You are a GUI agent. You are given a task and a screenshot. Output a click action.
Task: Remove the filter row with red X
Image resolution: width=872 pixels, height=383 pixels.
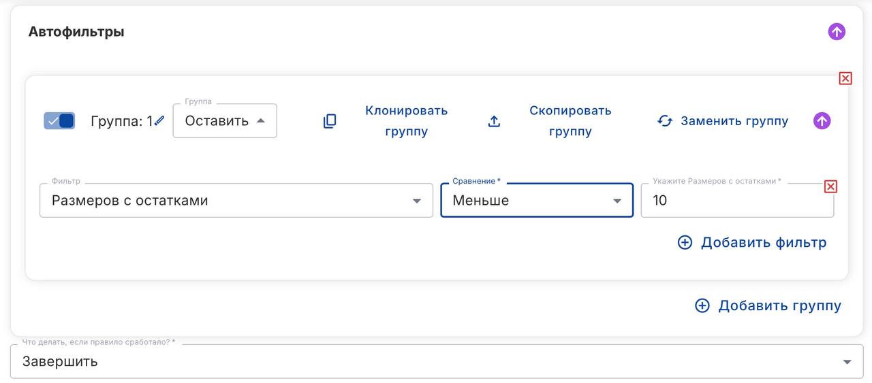click(x=830, y=187)
